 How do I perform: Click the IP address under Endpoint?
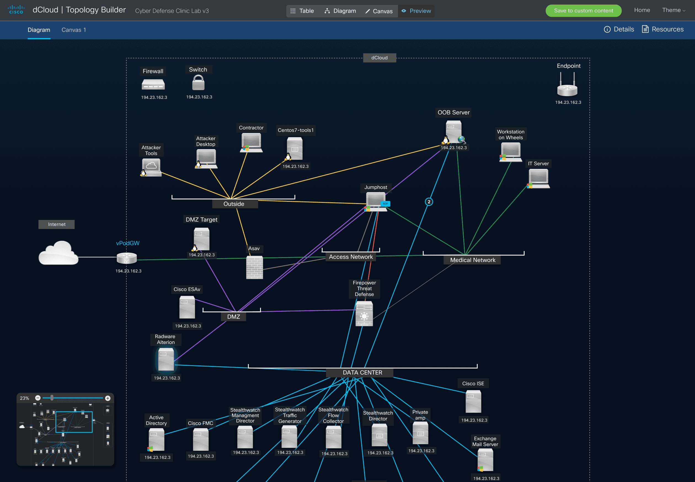pos(568,102)
